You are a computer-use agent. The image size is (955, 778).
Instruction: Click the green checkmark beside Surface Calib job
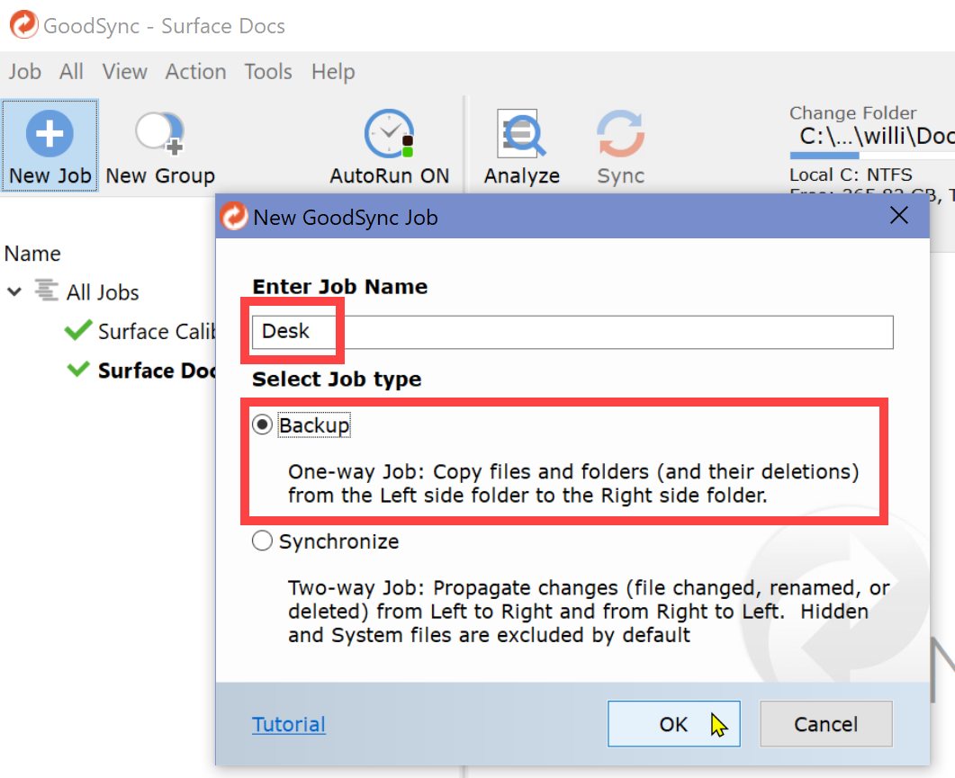coord(78,331)
